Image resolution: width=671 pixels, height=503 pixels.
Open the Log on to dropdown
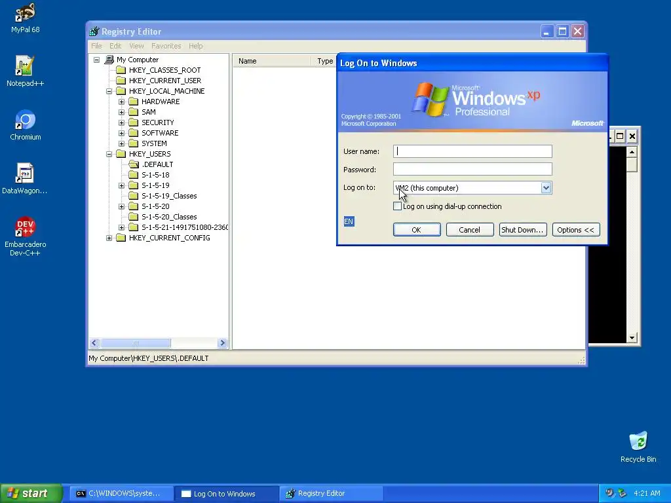pyautogui.click(x=546, y=188)
